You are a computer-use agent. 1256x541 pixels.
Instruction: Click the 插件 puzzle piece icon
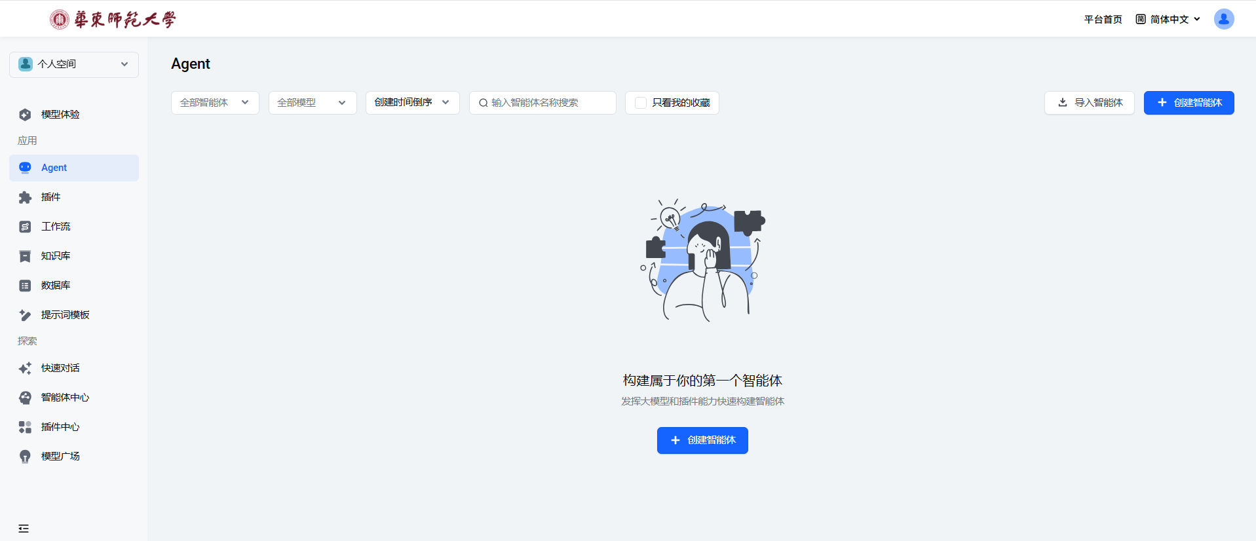click(x=25, y=197)
